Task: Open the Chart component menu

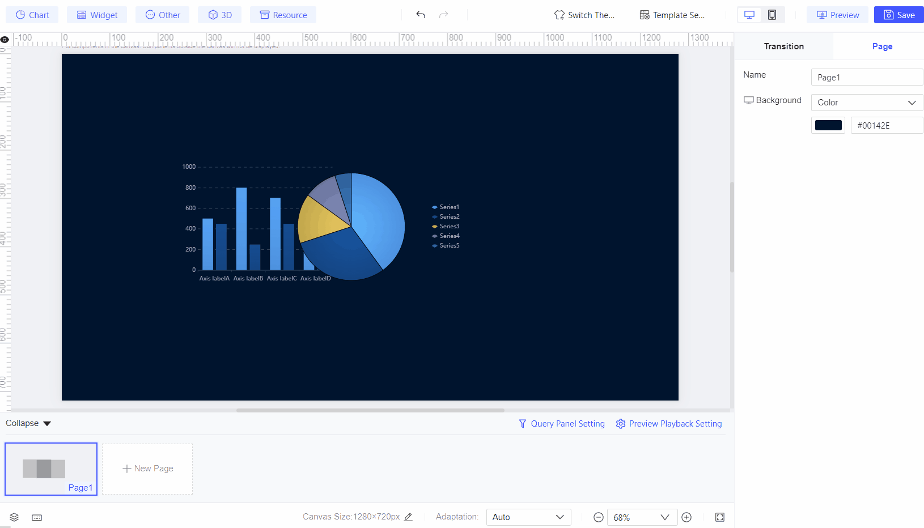Action: pyautogui.click(x=32, y=15)
